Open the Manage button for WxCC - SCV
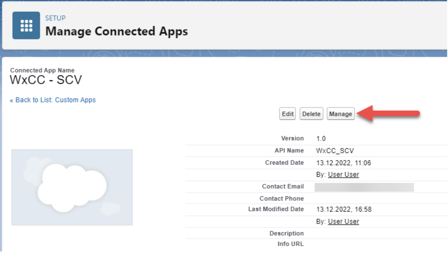 (341, 114)
